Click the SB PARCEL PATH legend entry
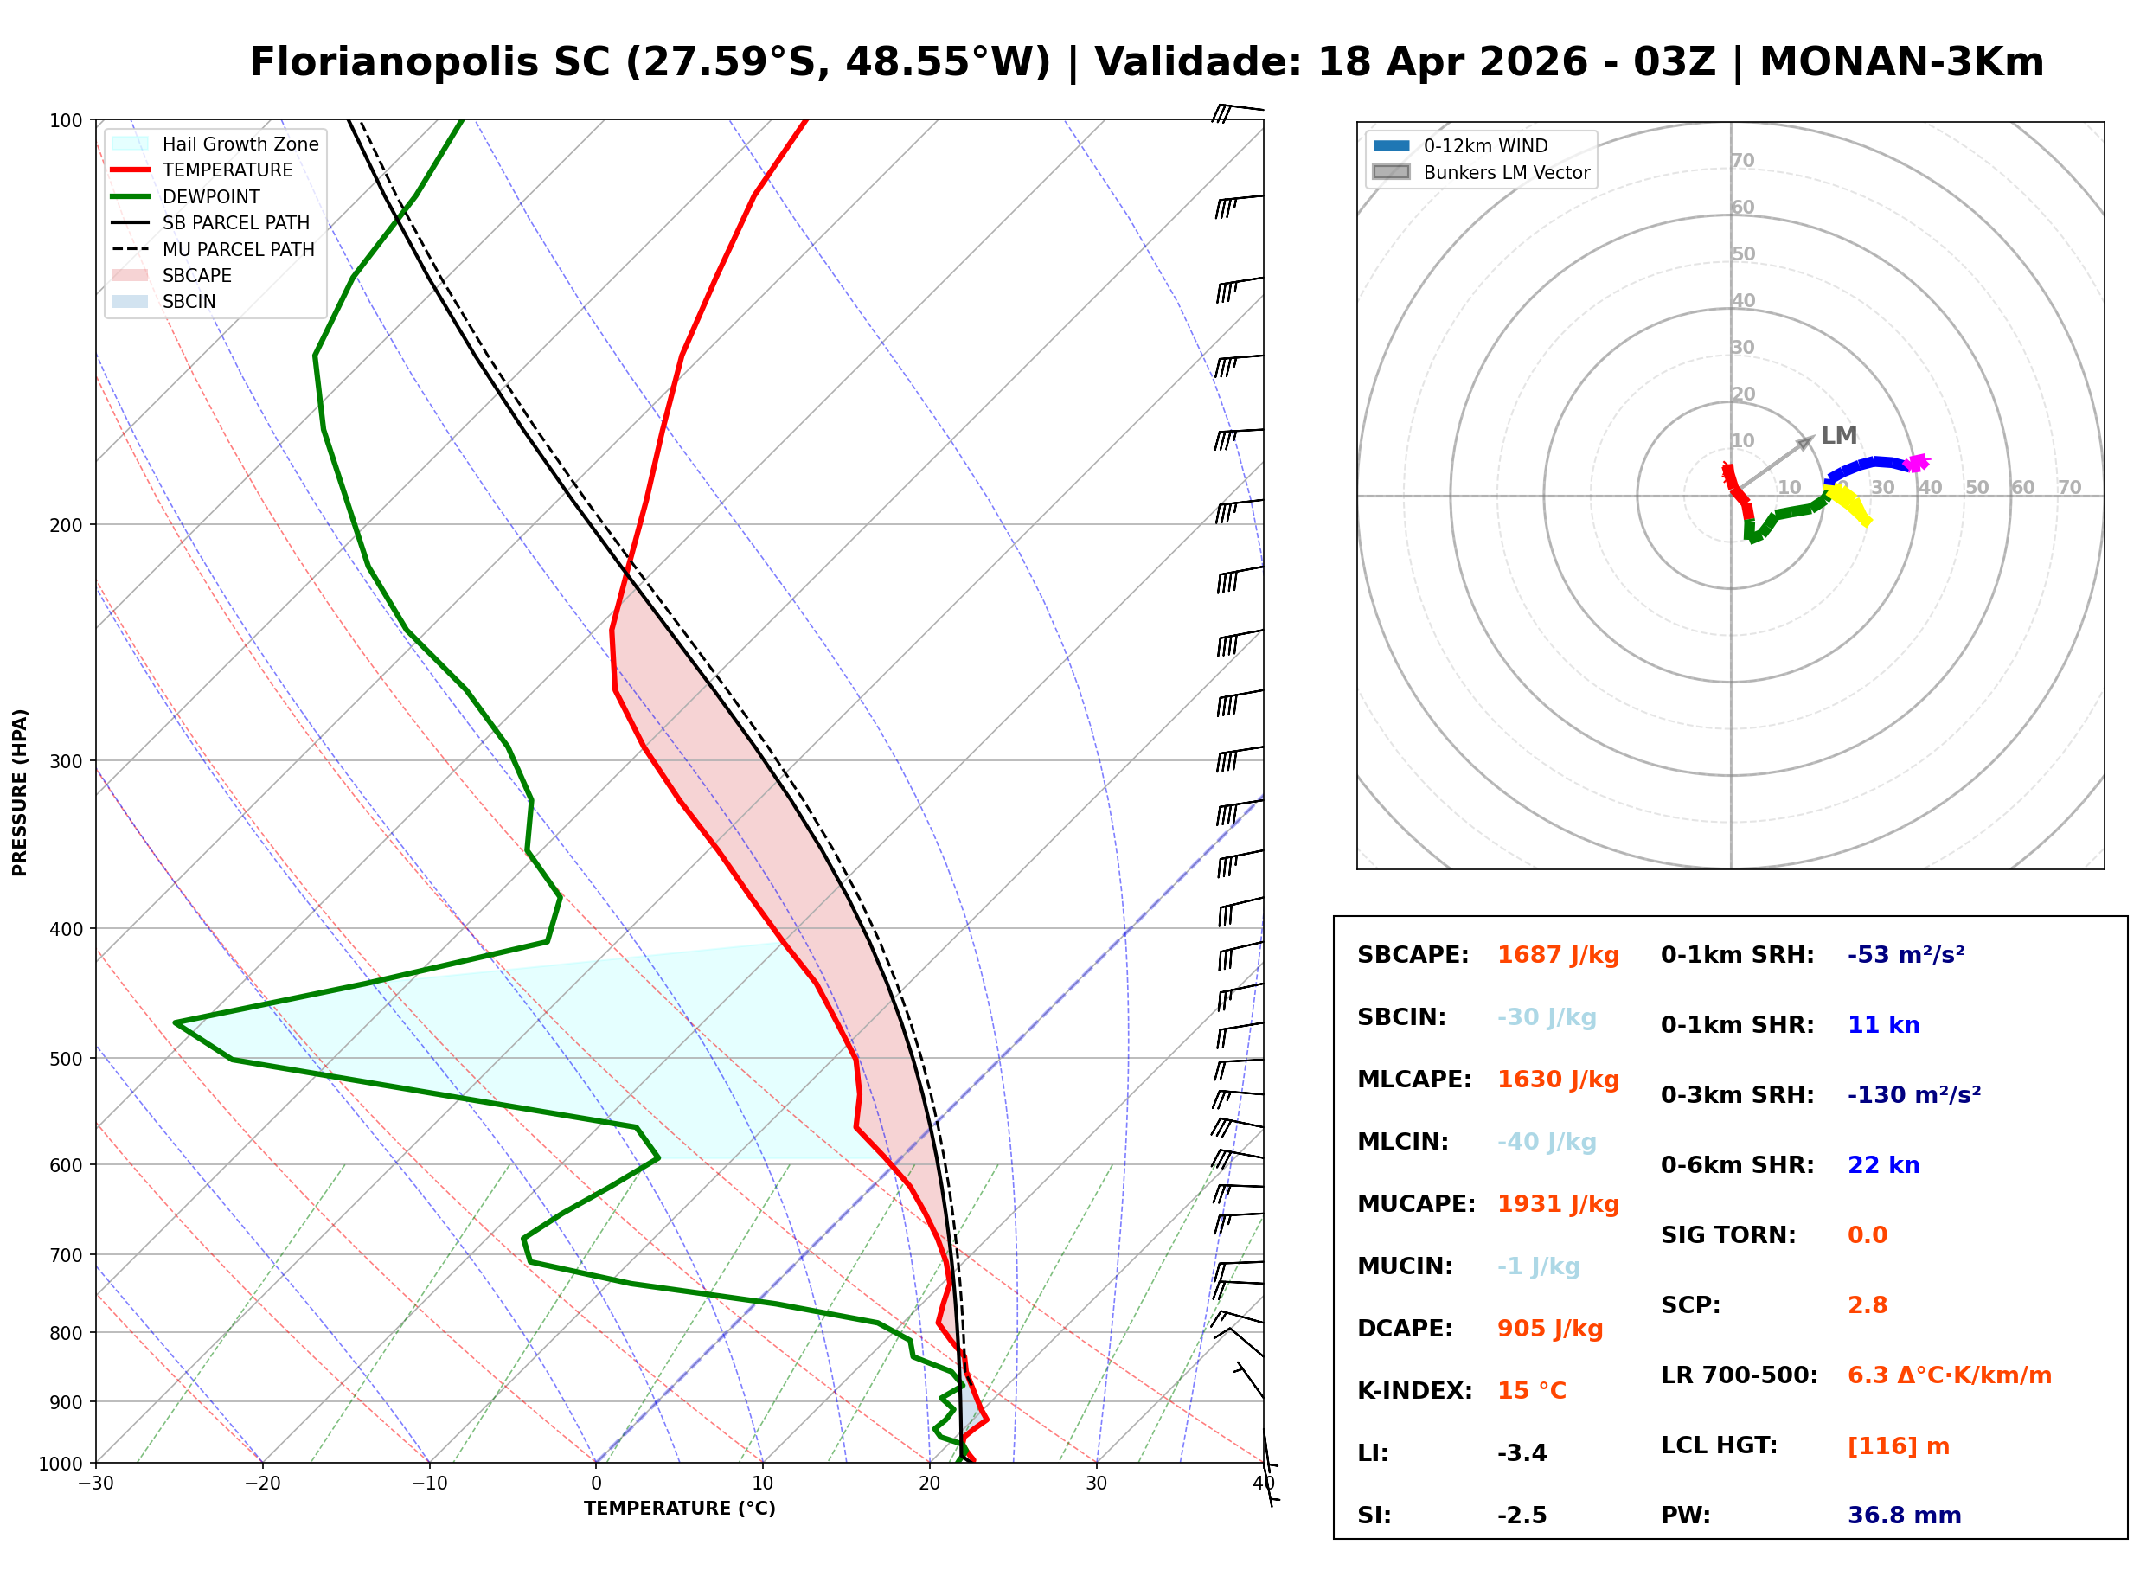2140x1583 pixels. click(x=131, y=223)
